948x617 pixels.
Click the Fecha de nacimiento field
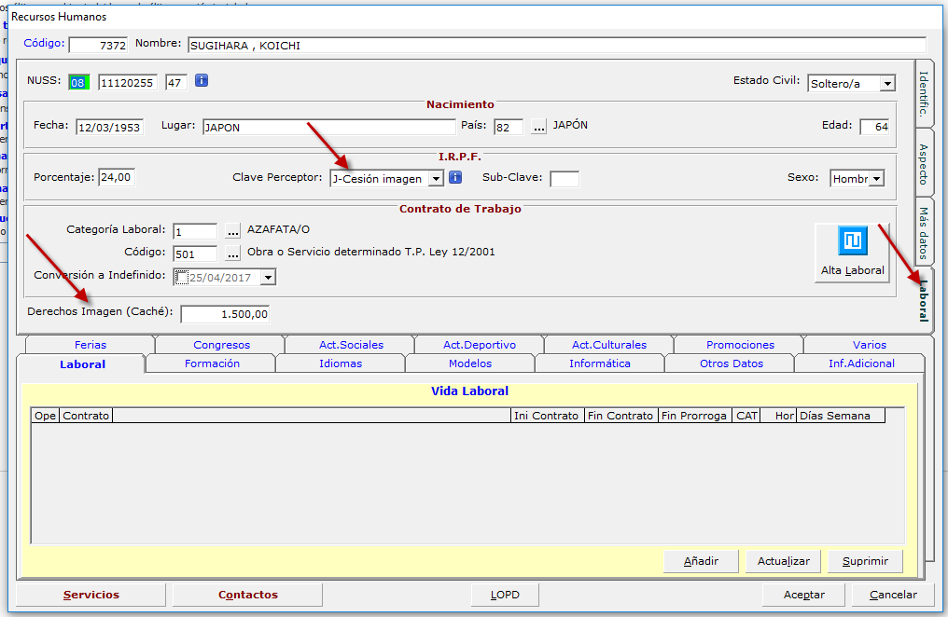(110, 128)
